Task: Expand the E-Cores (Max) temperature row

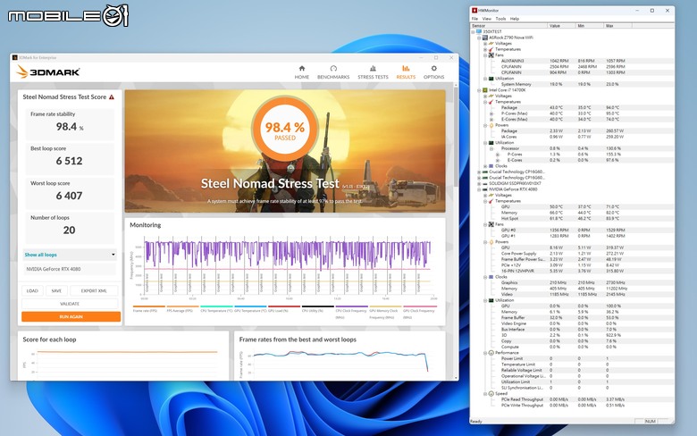Action: (x=491, y=119)
